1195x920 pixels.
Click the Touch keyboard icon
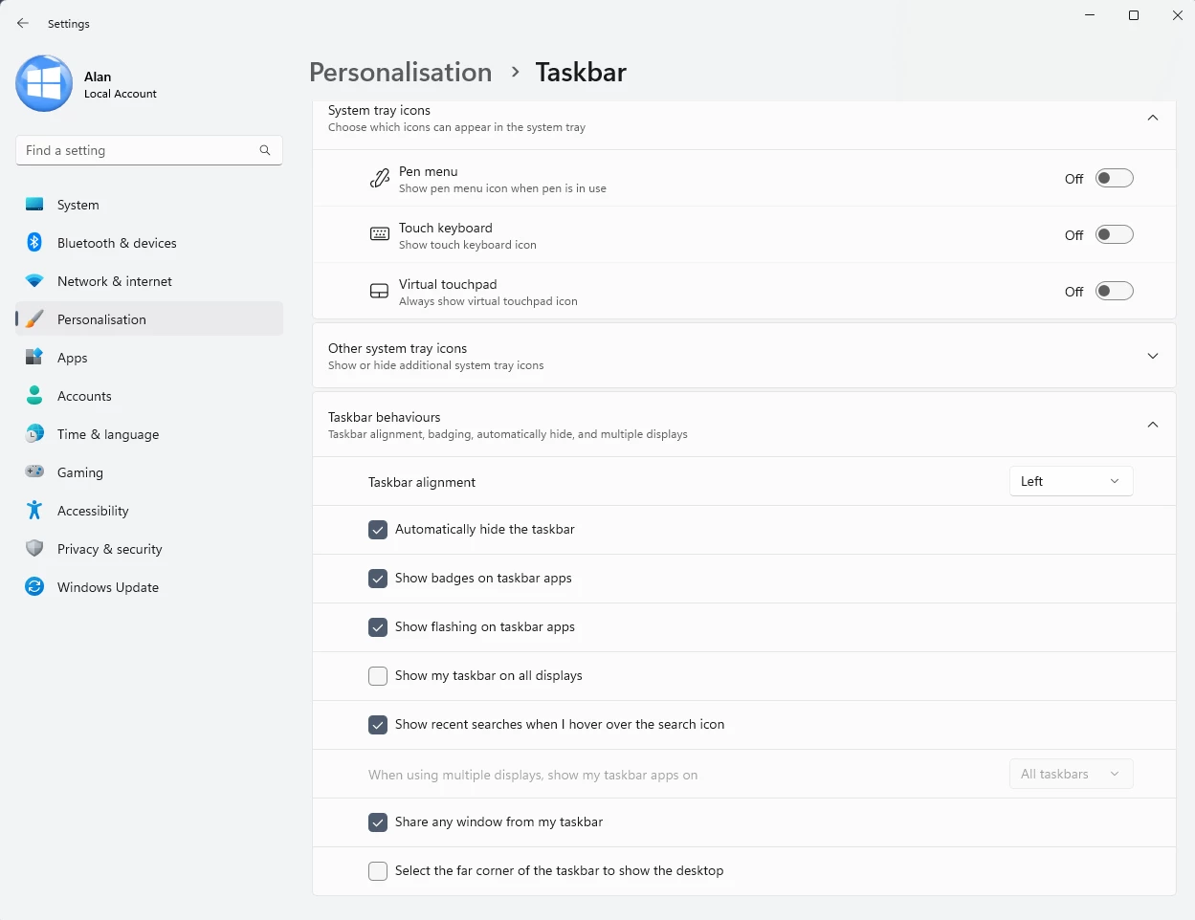[380, 234]
